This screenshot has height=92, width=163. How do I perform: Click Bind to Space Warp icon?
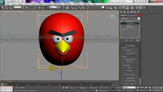(10, 7)
